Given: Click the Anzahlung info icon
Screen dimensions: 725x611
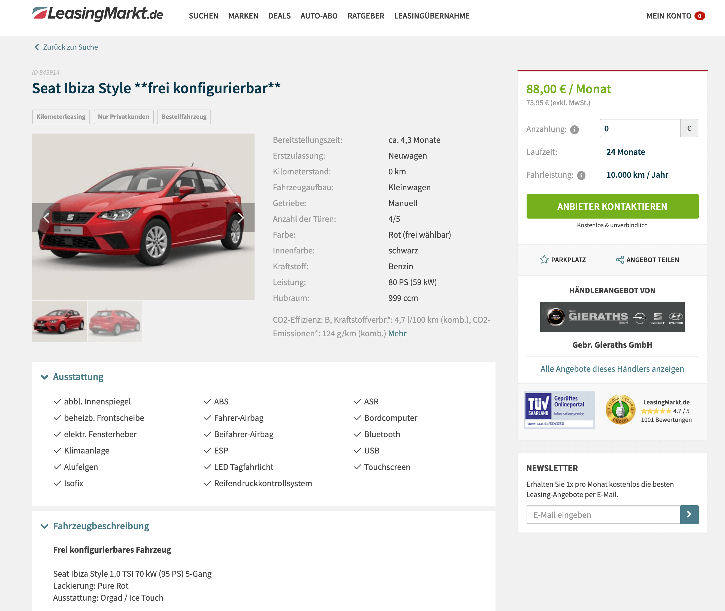Looking at the screenshot, I should pyautogui.click(x=574, y=129).
